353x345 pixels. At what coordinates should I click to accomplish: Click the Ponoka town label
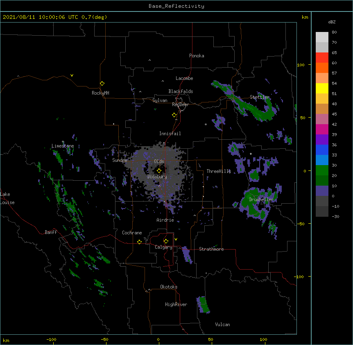[x=197, y=56]
